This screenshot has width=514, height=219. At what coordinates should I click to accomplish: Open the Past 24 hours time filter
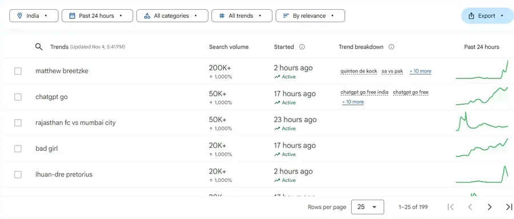(x=97, y=16)
